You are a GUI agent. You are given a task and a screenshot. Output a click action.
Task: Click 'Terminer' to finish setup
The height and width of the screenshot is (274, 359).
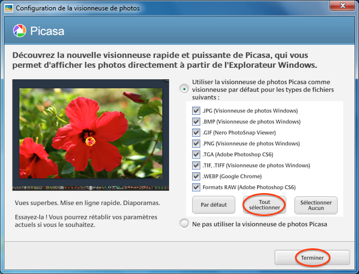312,258
